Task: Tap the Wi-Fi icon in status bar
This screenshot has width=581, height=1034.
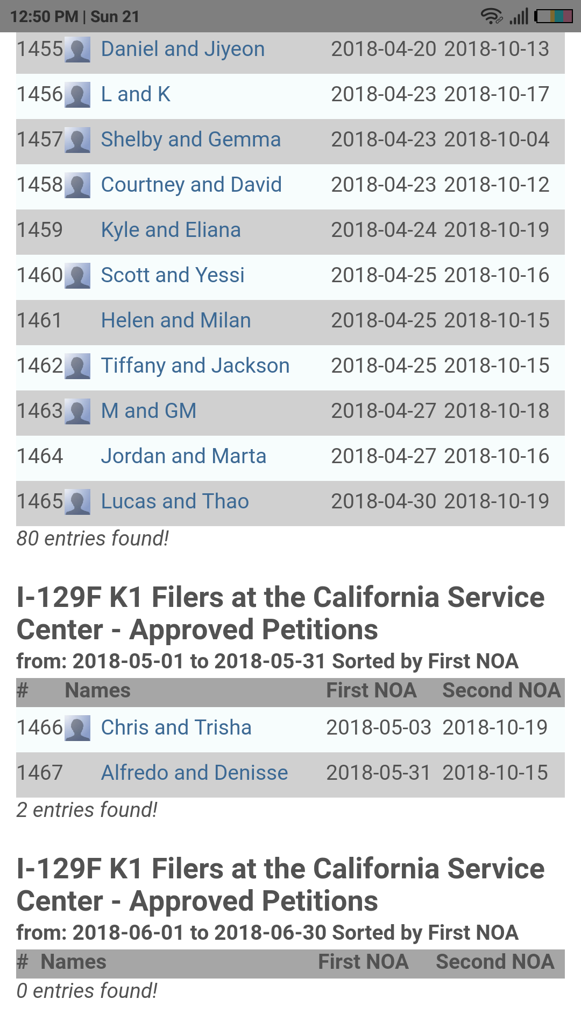Action: pyautogui.click(x=491, y=16)
